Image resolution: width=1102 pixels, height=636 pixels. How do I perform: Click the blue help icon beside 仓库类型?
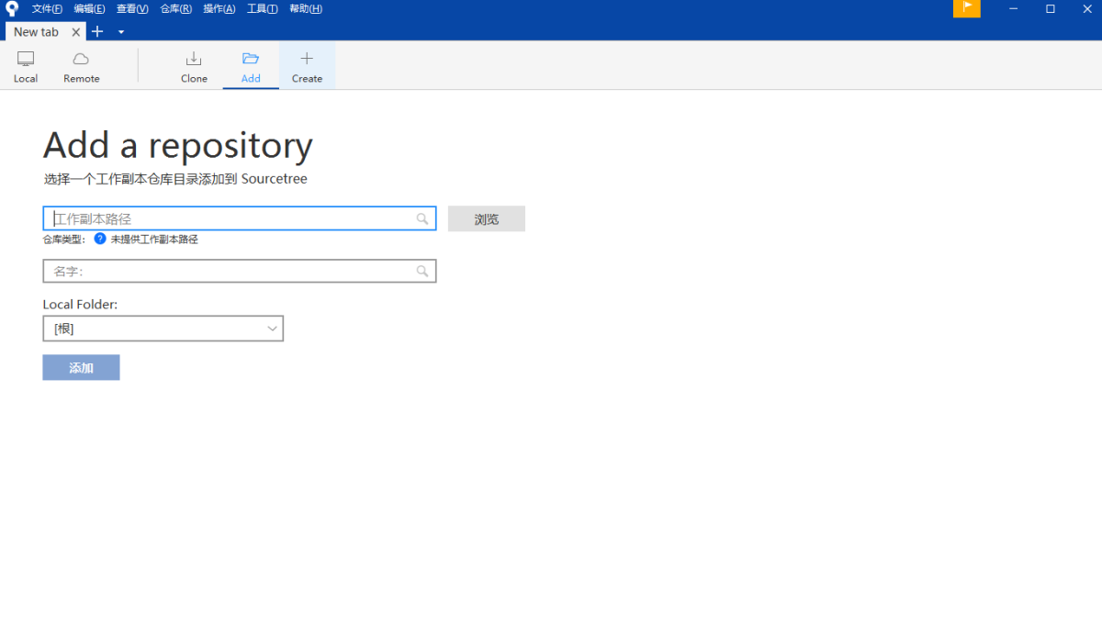coord(99,239)
